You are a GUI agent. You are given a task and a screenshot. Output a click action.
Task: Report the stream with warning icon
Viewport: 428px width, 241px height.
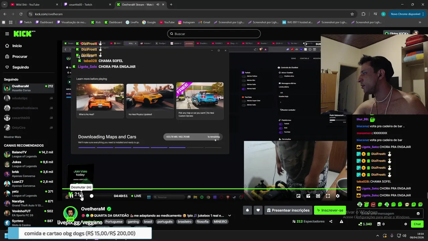click(x=341, y=221)
